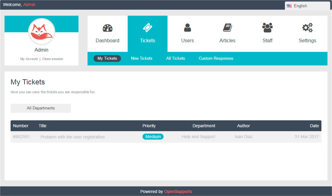Click the American flag icon

point(289,5)
